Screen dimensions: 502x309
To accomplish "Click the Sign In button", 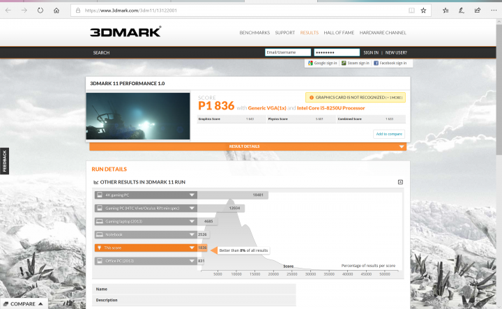I will tap(371, 52).
